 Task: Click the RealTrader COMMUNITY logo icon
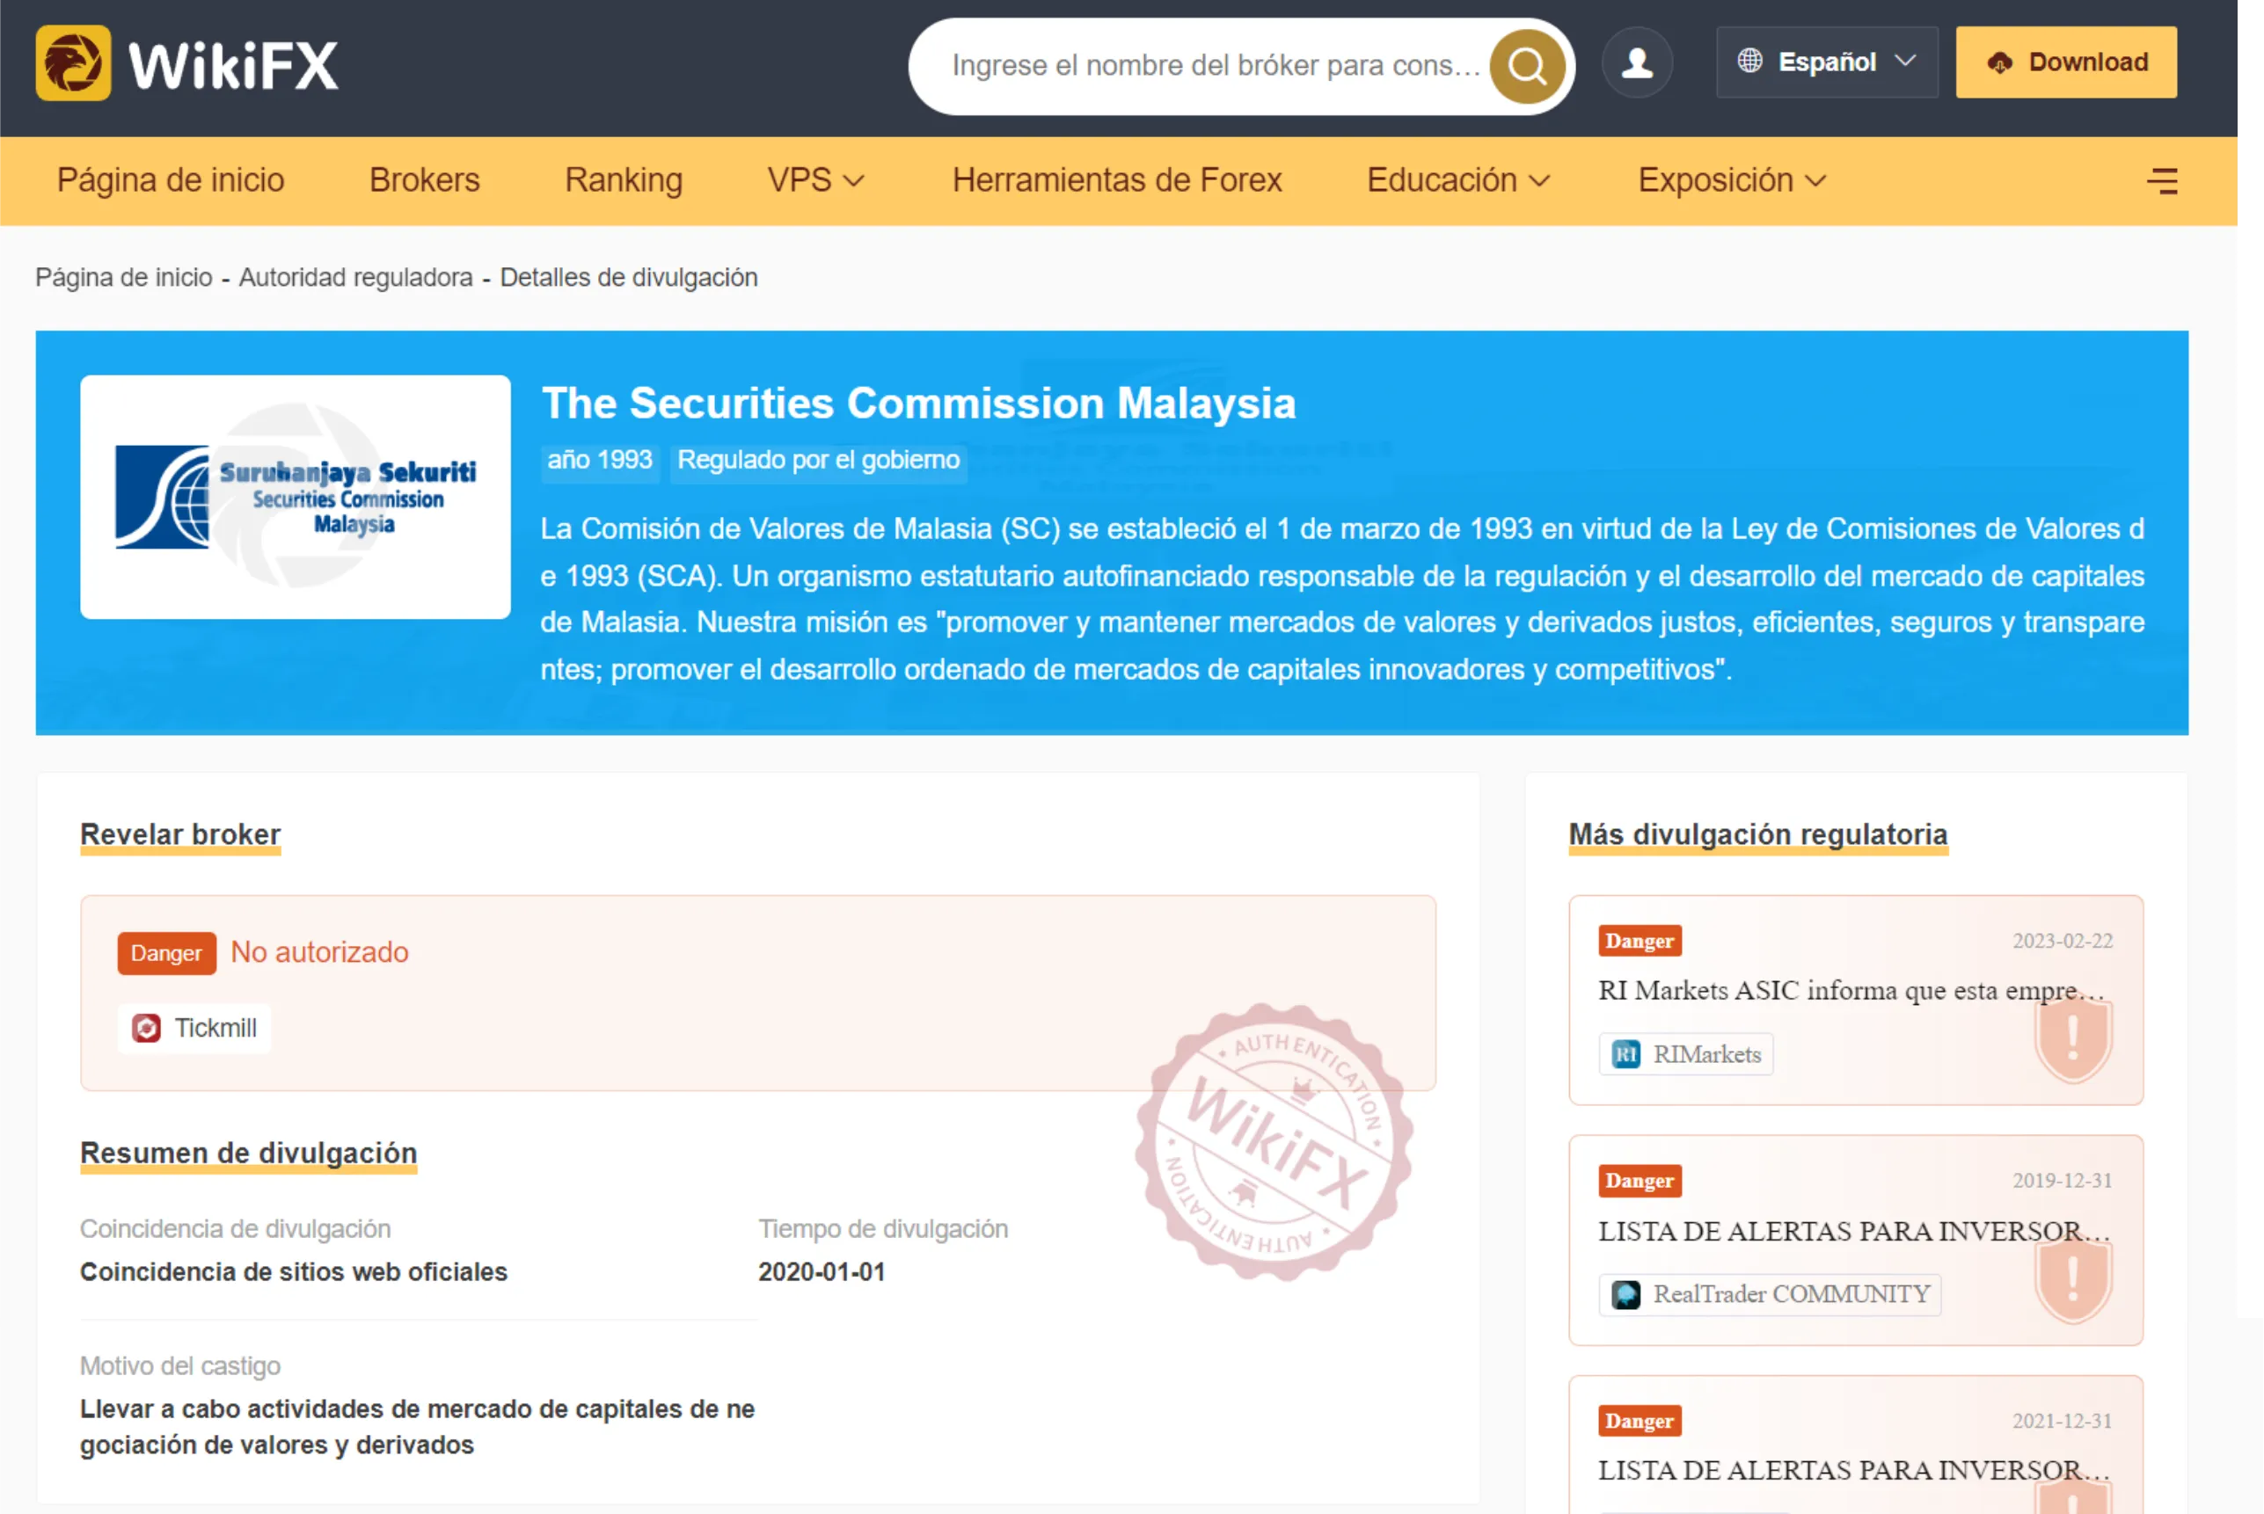[1626, 1295]
